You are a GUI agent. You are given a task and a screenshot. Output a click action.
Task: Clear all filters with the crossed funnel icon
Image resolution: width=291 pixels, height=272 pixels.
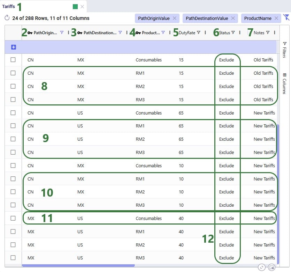click(x=286, y=17)
